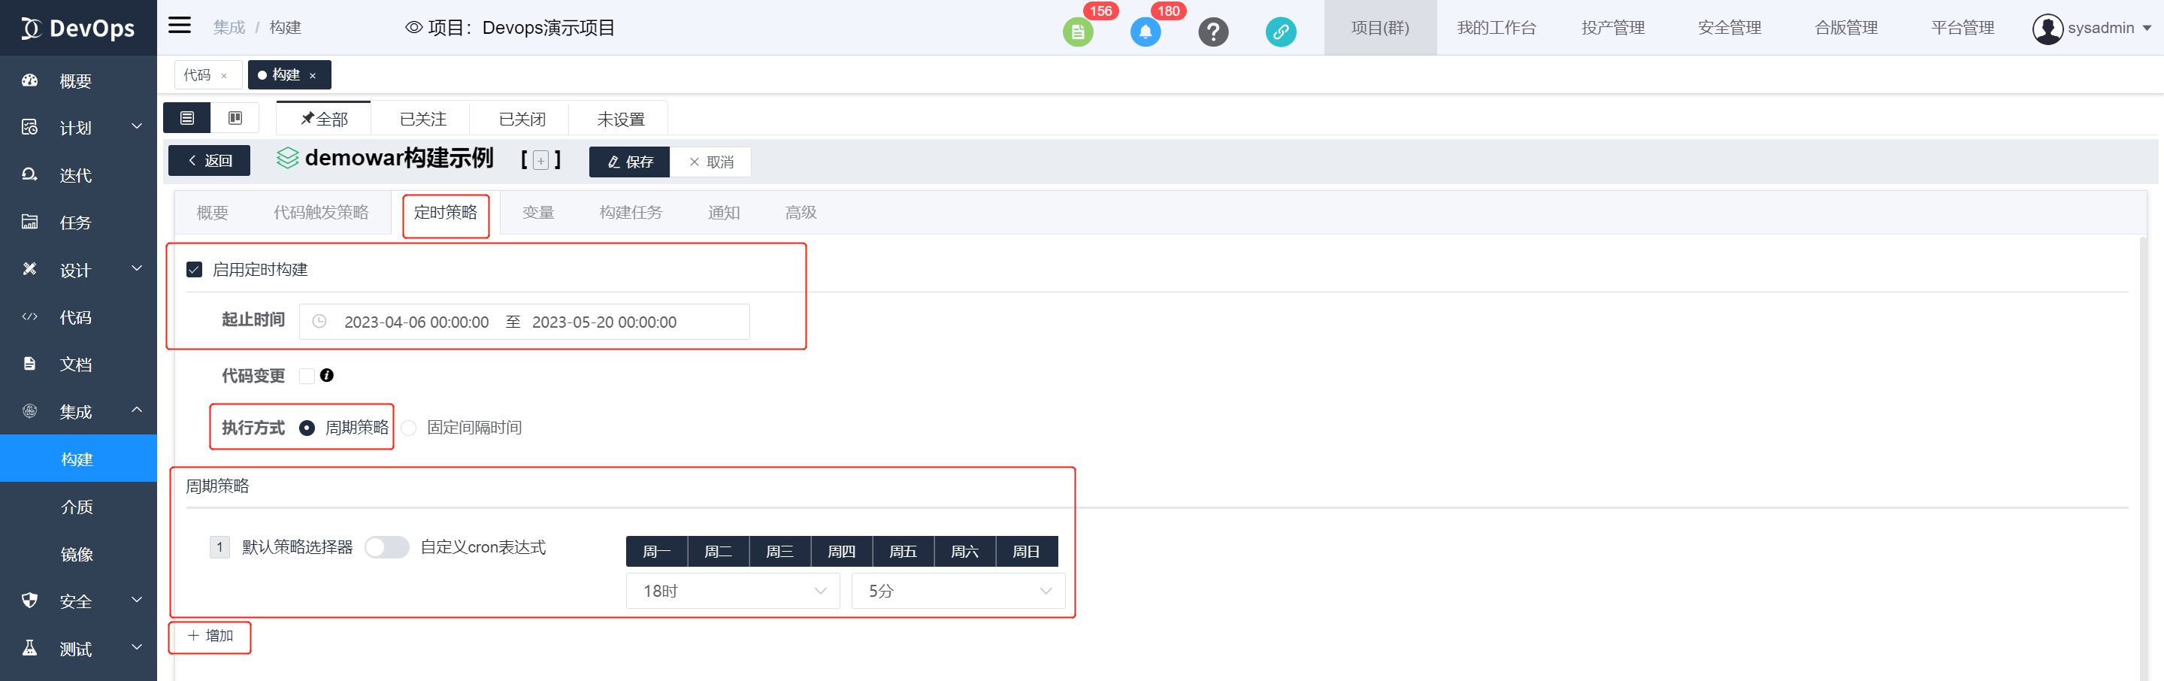Viewport: 2164px width, 681px height.
Task: Click the 保存 button
Action: click(629, 162)
